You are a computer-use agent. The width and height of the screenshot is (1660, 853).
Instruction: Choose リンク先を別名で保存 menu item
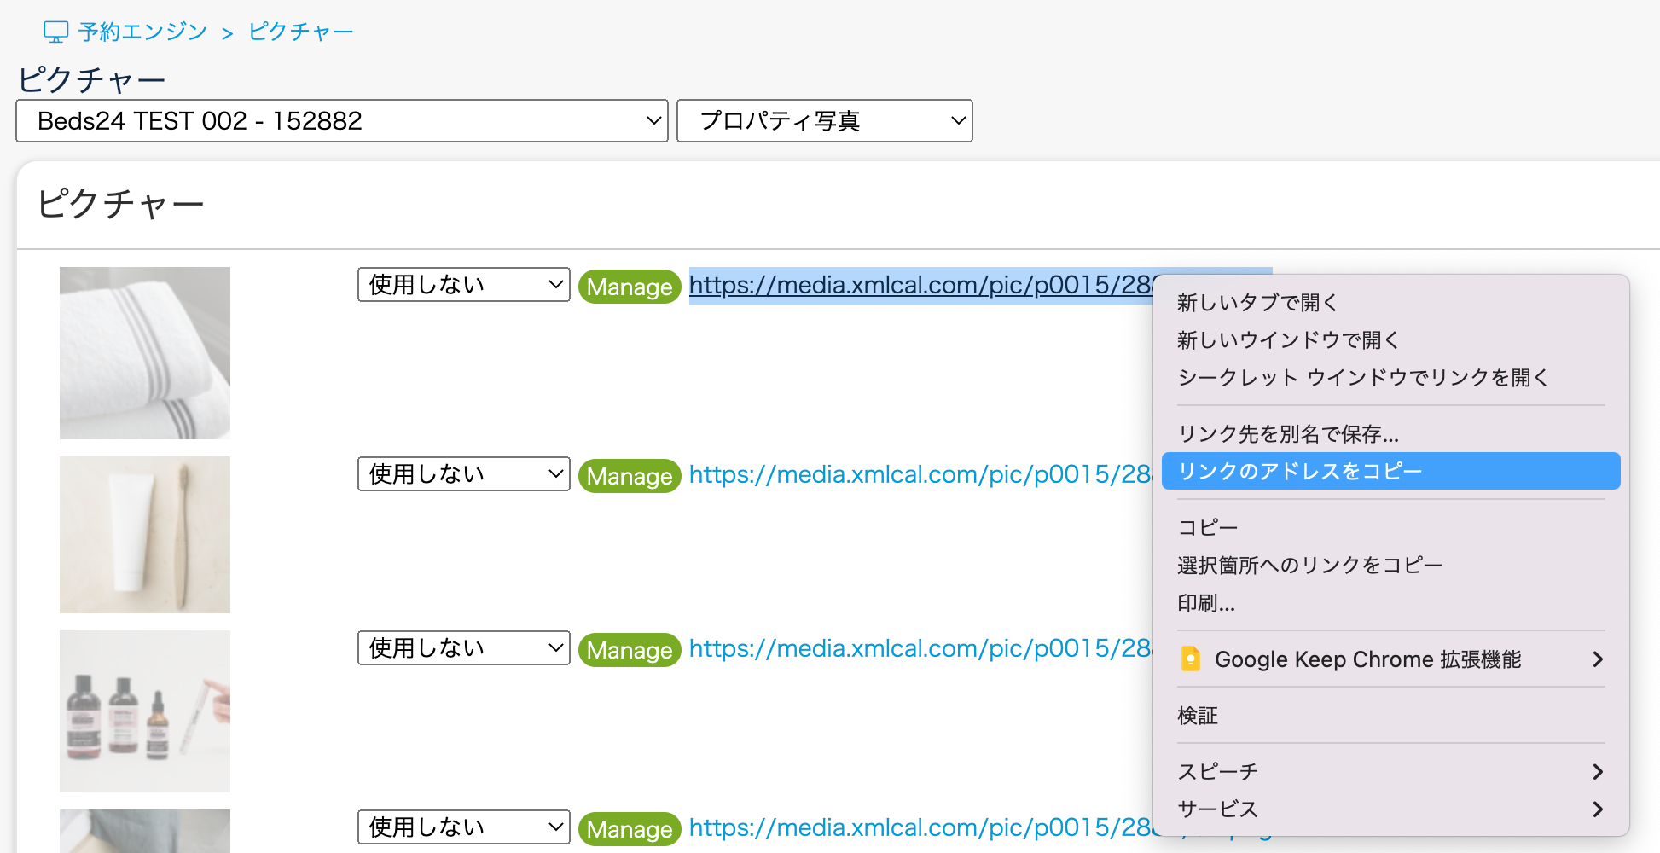click(1288, 434)
